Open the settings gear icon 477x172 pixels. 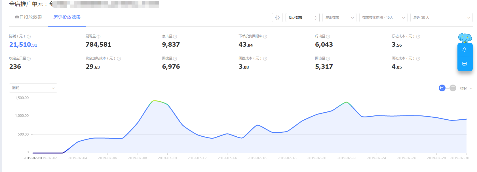[277, 18]
